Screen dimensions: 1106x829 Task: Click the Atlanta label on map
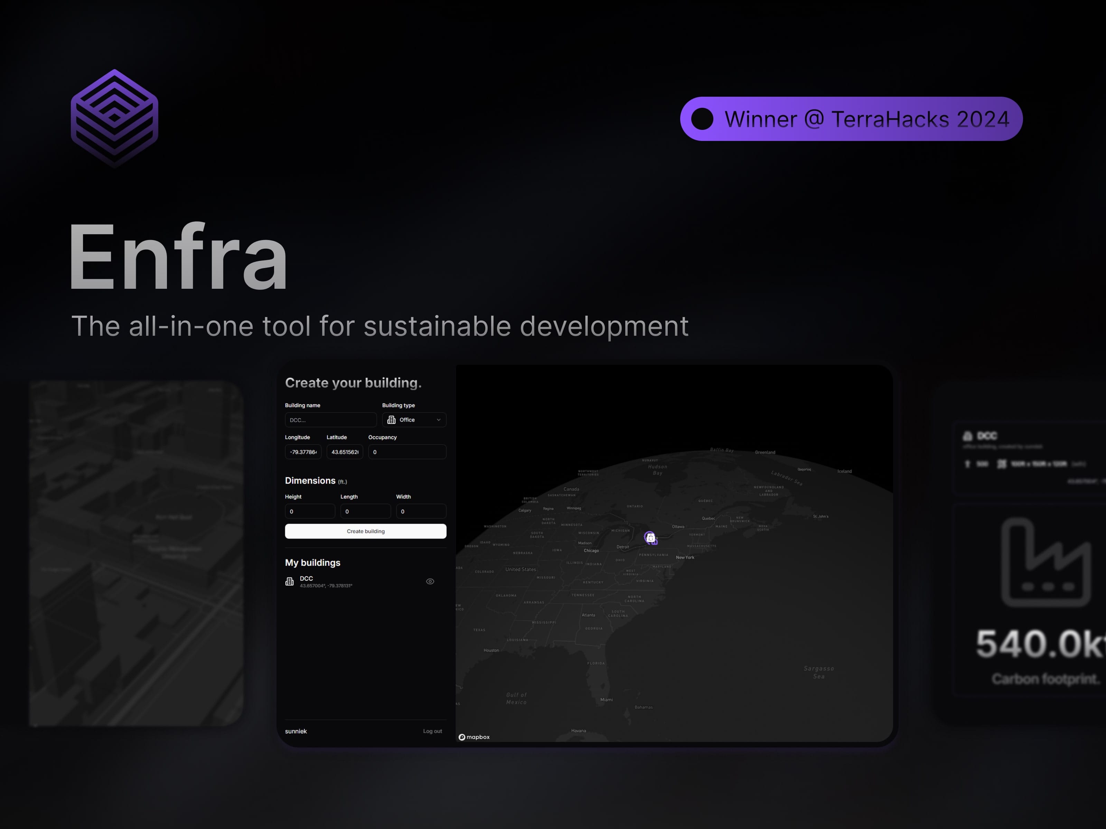pos(589,615)
